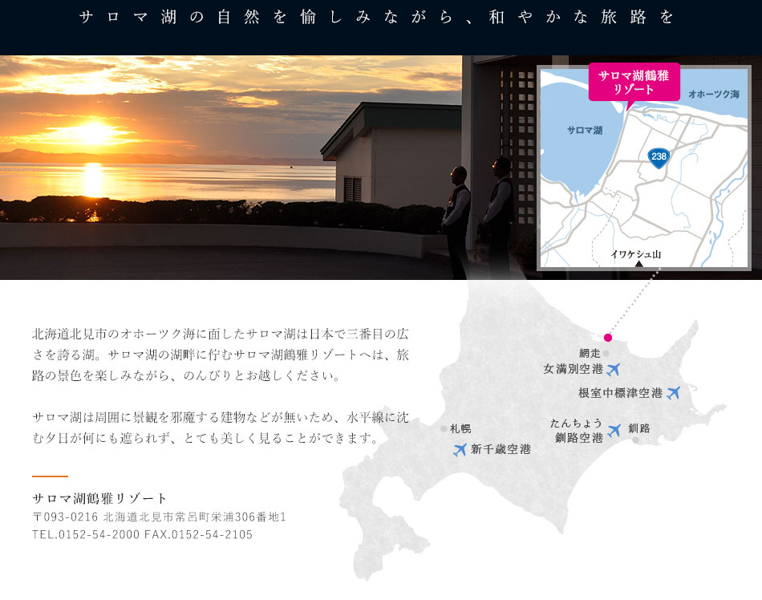The image size is (762, 600).
Task: Expand the map inset showing オホーツク海
Action: click(x=716, y=95)
